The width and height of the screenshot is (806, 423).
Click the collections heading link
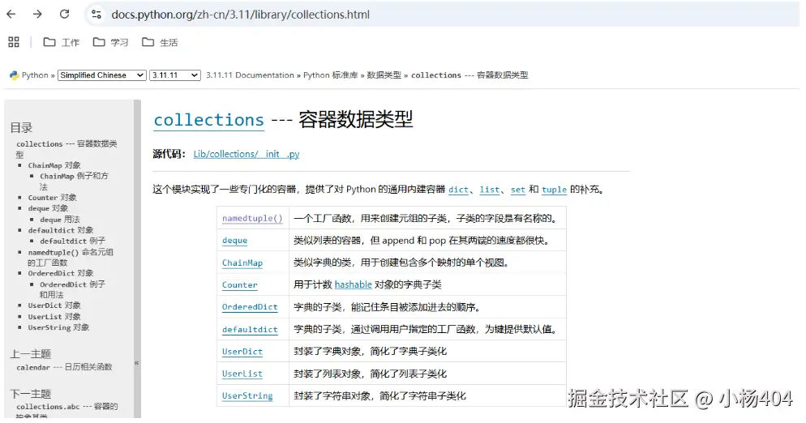tap(208, 120)
